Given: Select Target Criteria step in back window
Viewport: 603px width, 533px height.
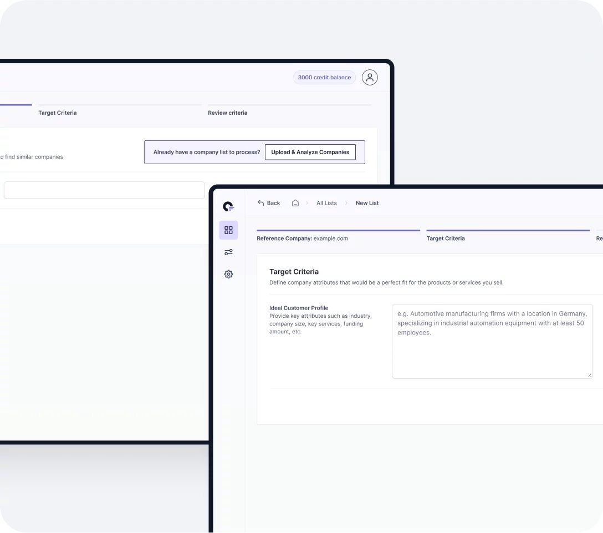Looking at the screenshot, I should pyautogui.click(x=57, y=113).
